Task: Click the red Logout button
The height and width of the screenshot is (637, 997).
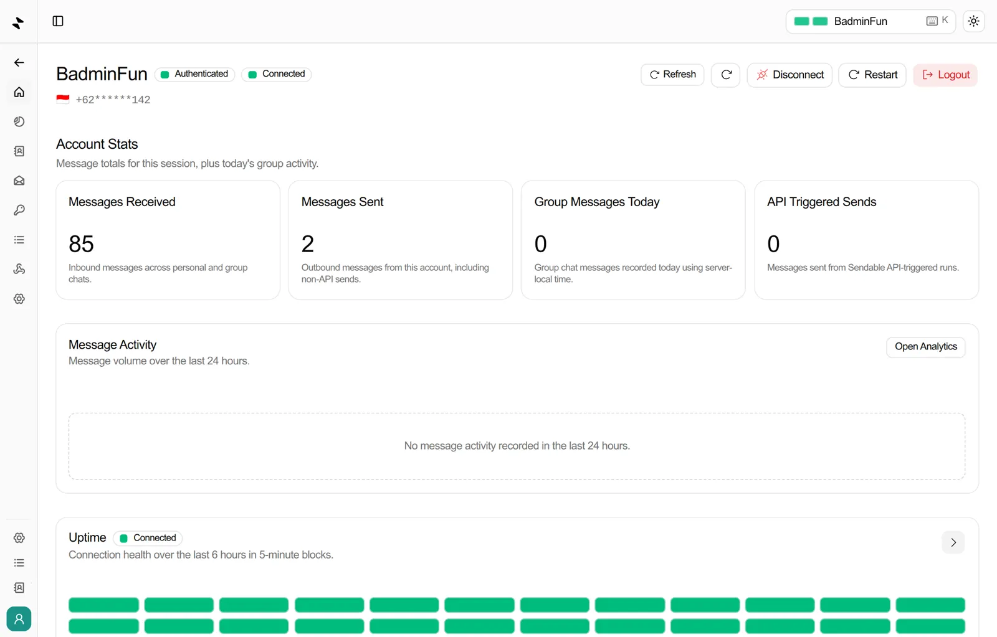Action: (x=945, y=75)
